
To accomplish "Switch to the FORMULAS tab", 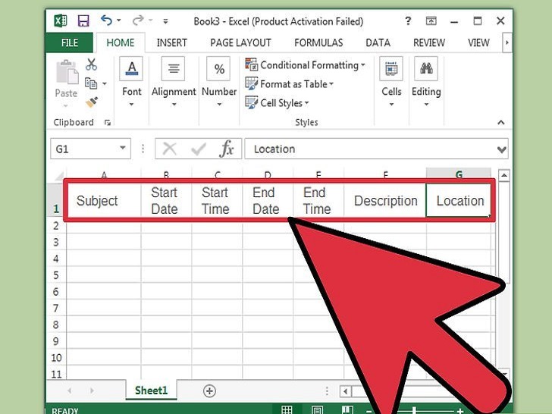I will (x=318, y=42).
